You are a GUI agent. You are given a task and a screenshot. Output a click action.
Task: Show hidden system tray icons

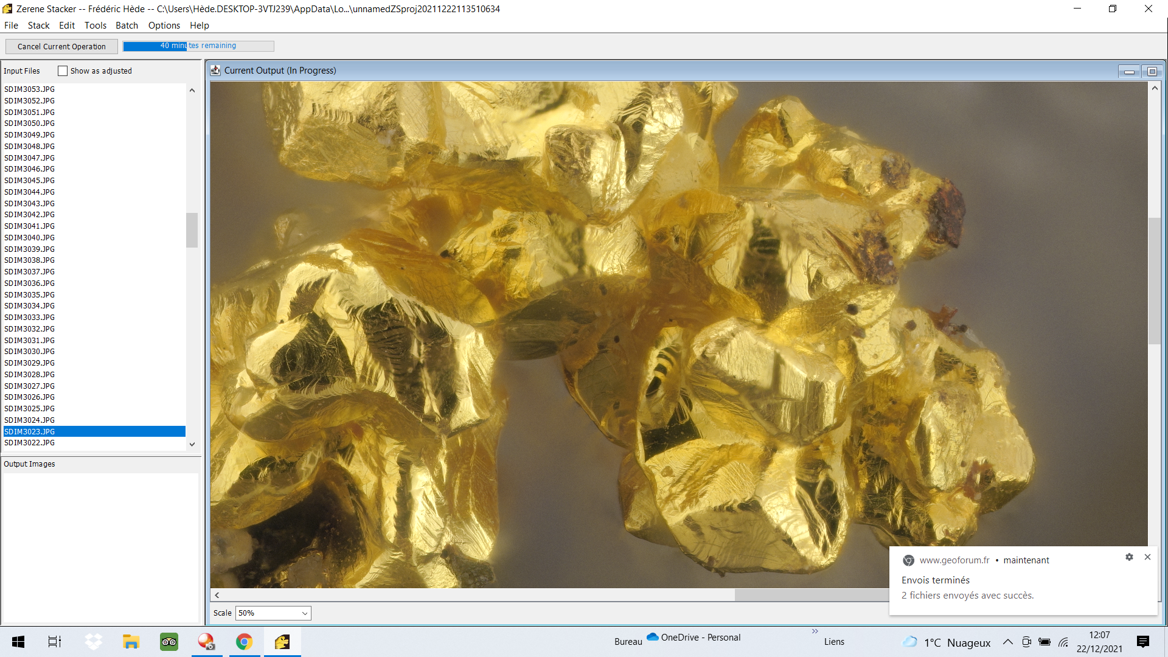pyautogui.click(x=1008, y=642)
